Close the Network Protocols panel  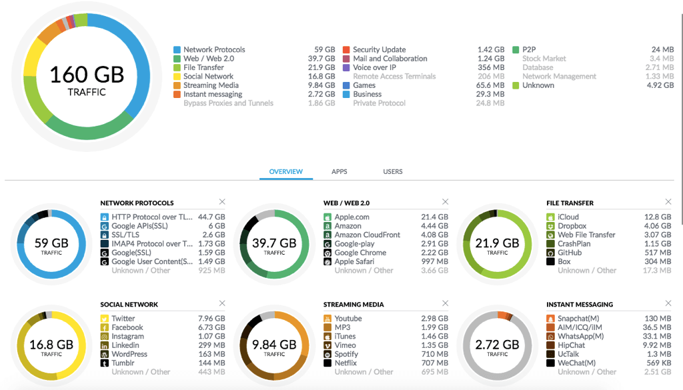222,202
